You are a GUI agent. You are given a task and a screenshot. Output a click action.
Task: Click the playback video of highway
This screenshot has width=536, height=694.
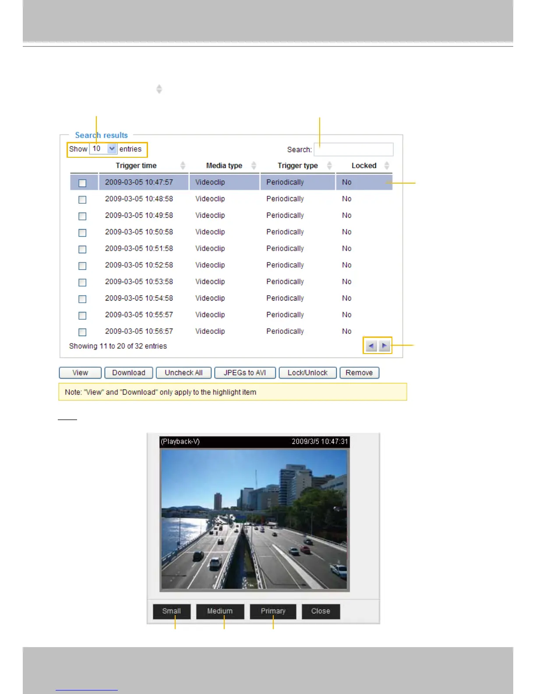pyautogui.click(x=254, y=519)
